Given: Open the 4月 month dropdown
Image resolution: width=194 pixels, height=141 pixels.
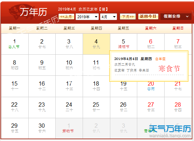Looking at the screenshot, I should click(109, 17).
